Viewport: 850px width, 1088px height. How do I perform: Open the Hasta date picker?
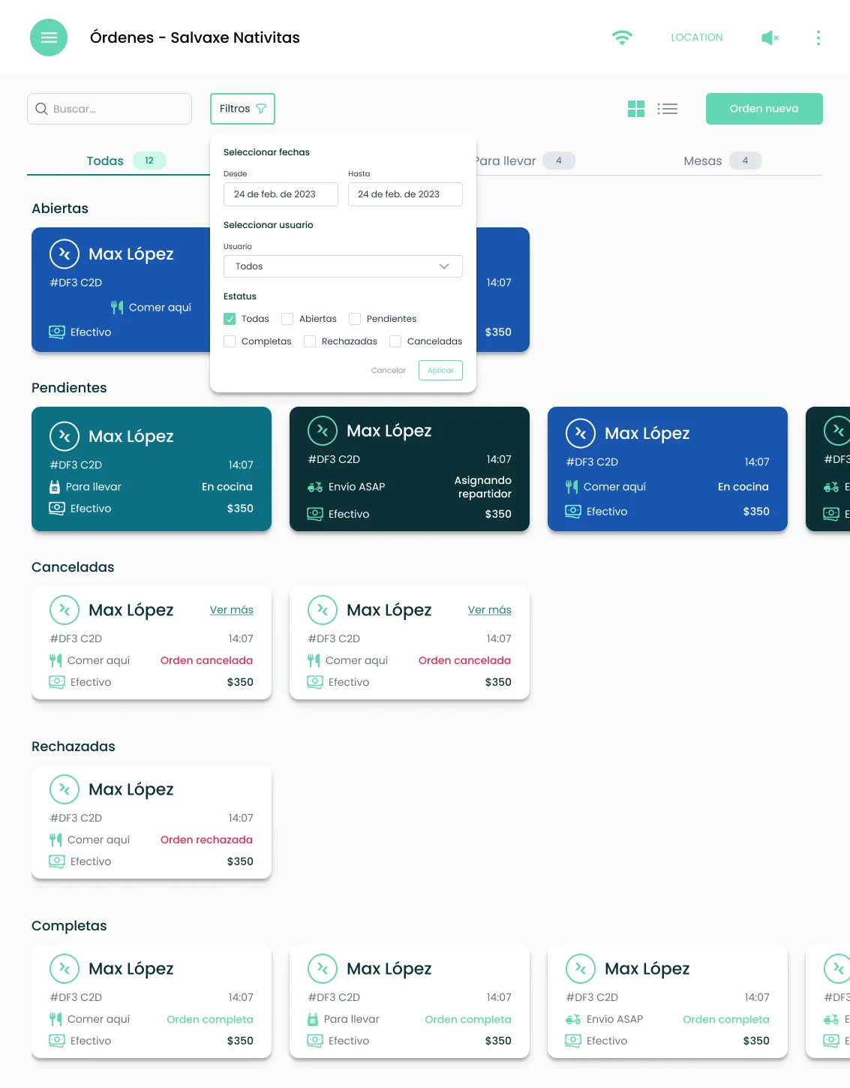[x=405, y=194]
